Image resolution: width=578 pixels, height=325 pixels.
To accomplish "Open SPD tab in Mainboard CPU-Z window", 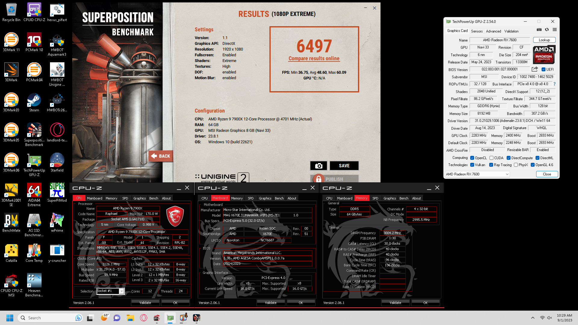I will (x=250, y=198).
